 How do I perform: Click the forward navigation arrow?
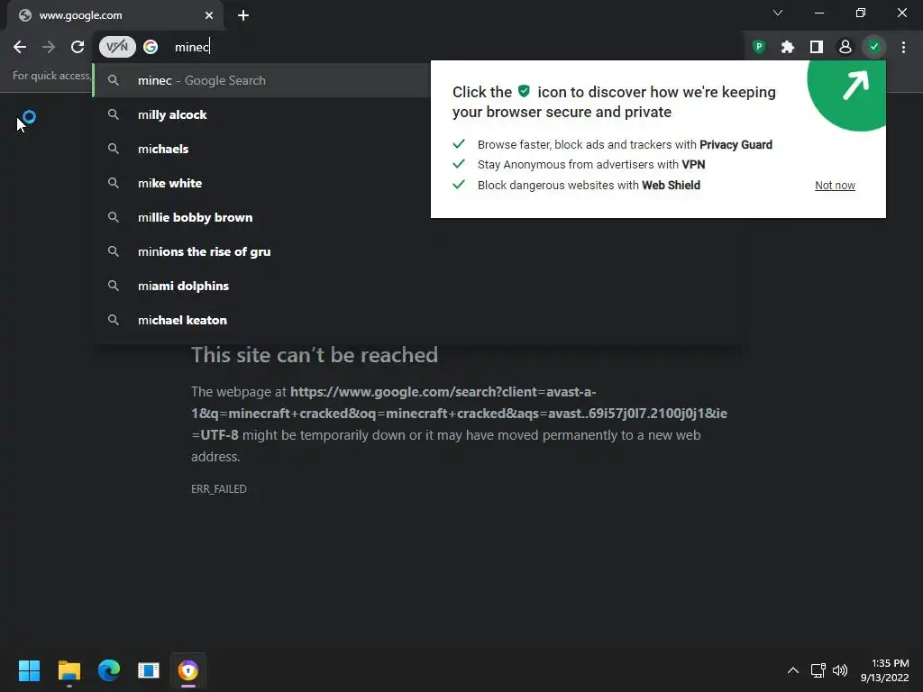(49, 47)
